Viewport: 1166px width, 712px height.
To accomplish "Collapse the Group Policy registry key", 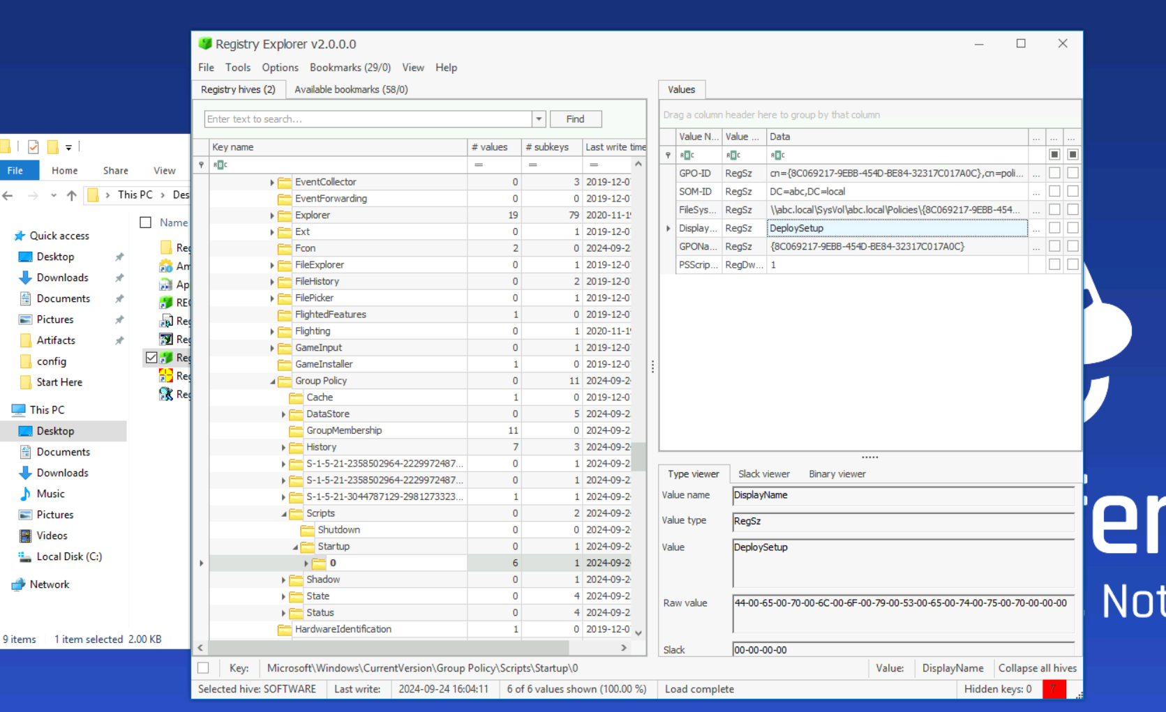I will [273, 381].
